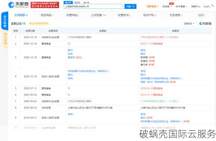The height and width of the screenshot is (141, 216).
Task: Click 投资人(股权)变更 in row 4
Action: 50,76
